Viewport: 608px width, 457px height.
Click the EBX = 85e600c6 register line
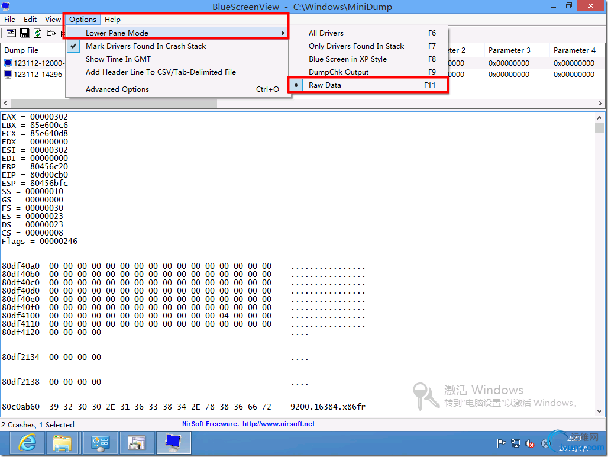click(x=35, y=125)
